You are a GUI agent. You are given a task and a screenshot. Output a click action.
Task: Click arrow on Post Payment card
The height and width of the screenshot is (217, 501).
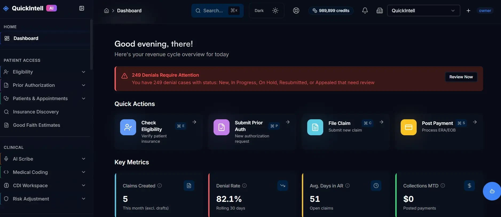(x=475, y=122)
